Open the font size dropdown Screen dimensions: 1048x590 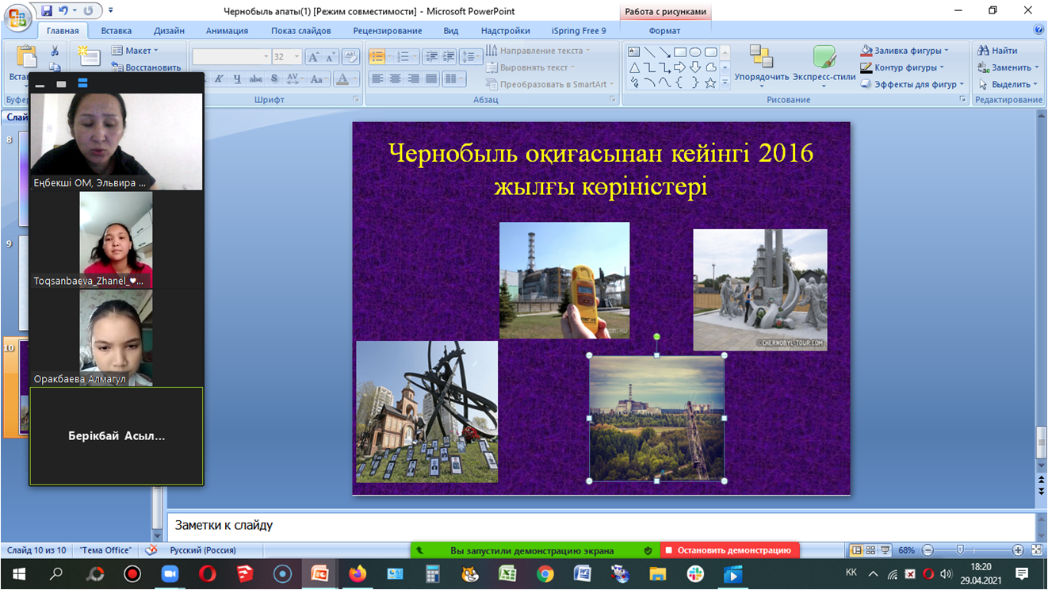(297, 57)
